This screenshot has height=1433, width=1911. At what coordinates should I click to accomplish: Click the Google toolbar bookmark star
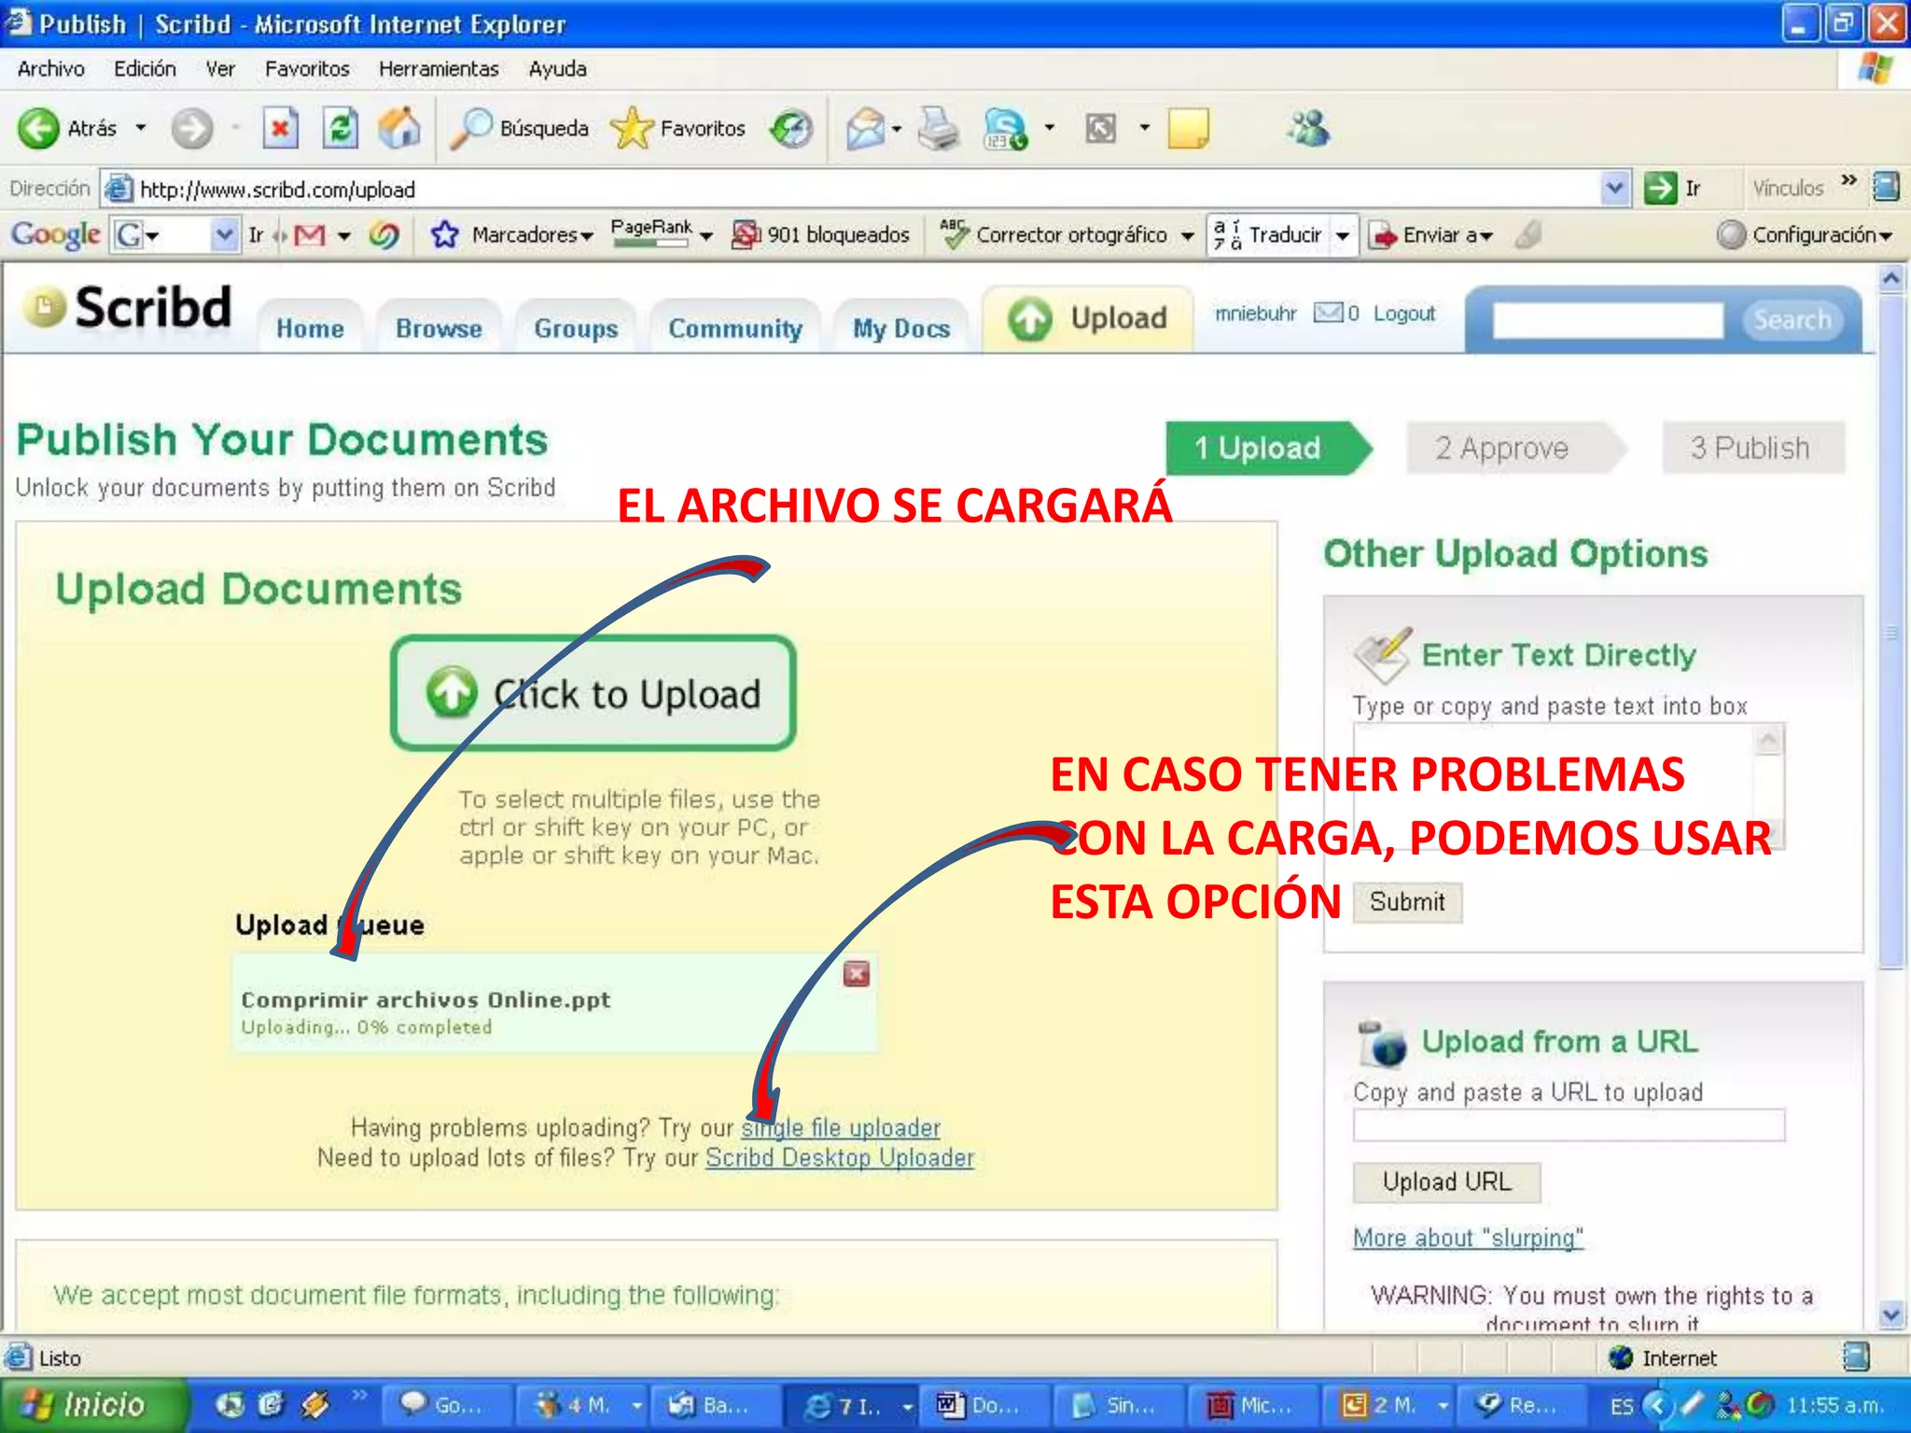[445, 234]
